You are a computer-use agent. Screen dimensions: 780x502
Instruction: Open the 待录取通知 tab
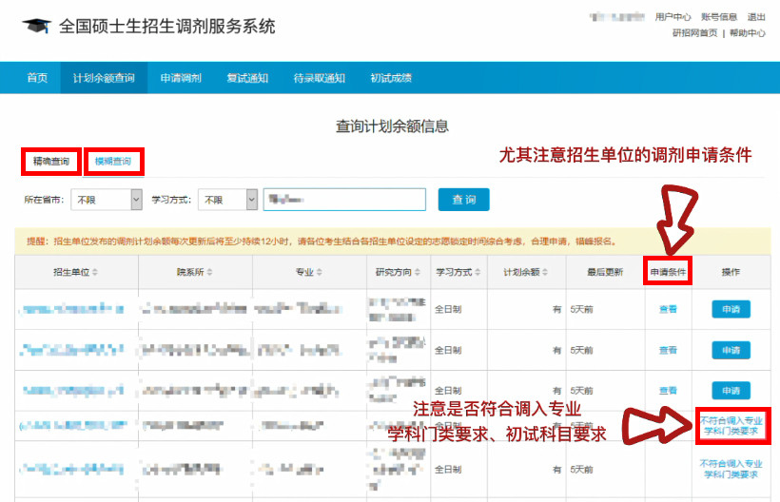click(x=320, y=78)
